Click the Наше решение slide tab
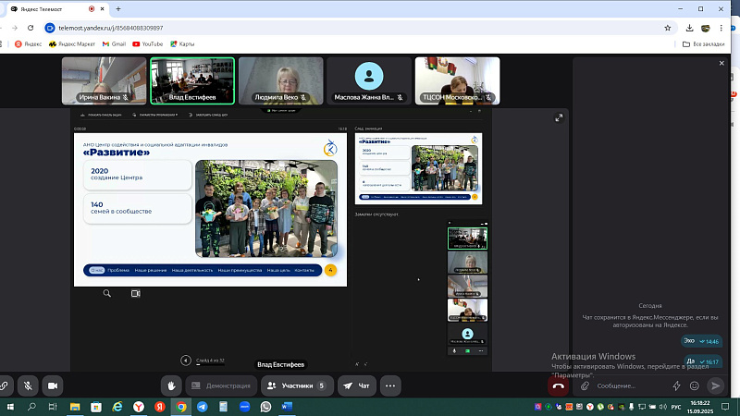The width and height of the screenshot is (740, 416). coord(151,270)
